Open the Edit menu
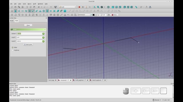 pos(15,4)
